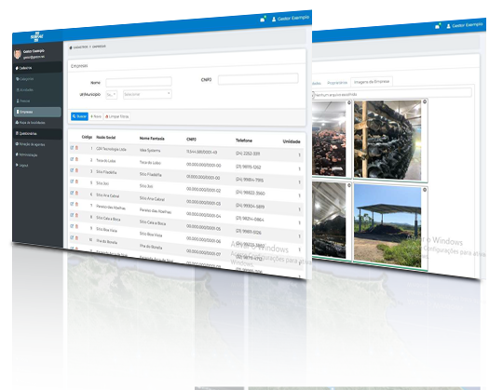
Task: Expand the Questionários sidebar section
Action: point(37,133)
